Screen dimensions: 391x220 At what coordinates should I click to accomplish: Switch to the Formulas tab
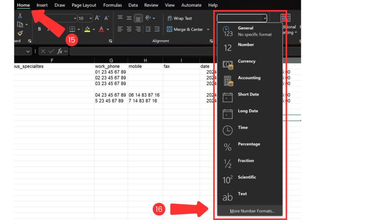(113, 5)
